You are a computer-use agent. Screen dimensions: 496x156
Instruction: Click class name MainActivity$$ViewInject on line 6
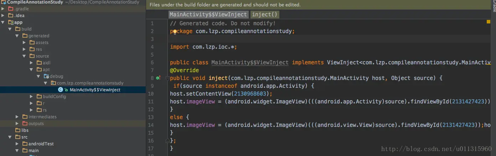(x=250, y=62)
